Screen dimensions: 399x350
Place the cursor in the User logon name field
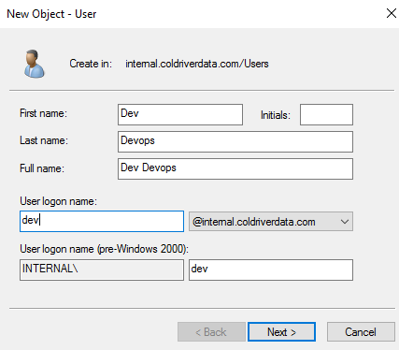tap(102, 221)
